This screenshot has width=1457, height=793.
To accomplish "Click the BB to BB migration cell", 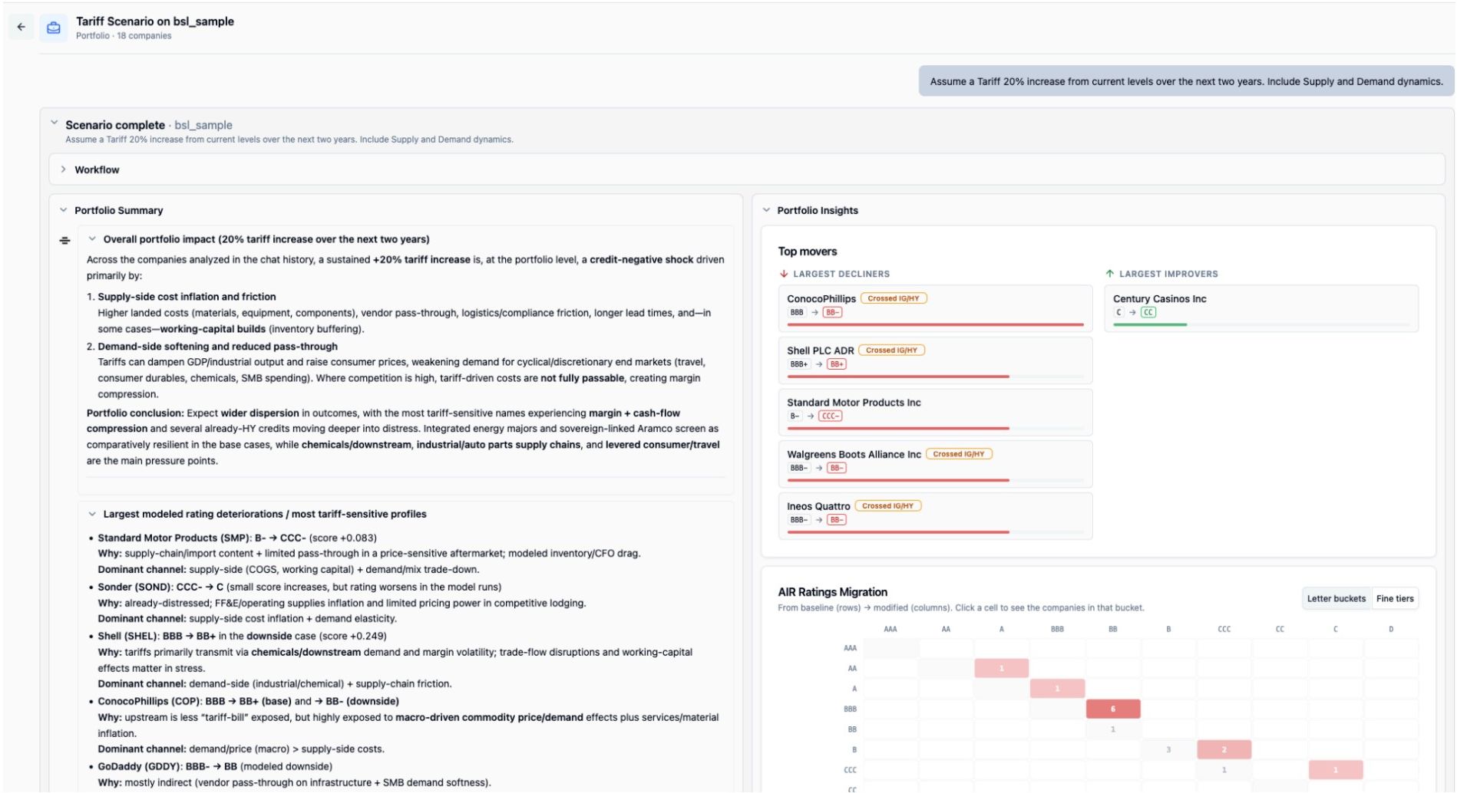I will tap(1112, 729).
